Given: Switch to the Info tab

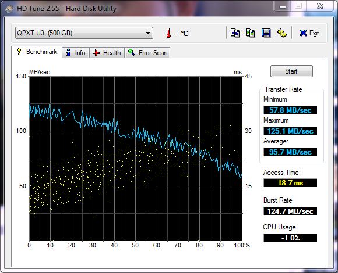Looking at the screenshot, I should click(x=76, y=53).
